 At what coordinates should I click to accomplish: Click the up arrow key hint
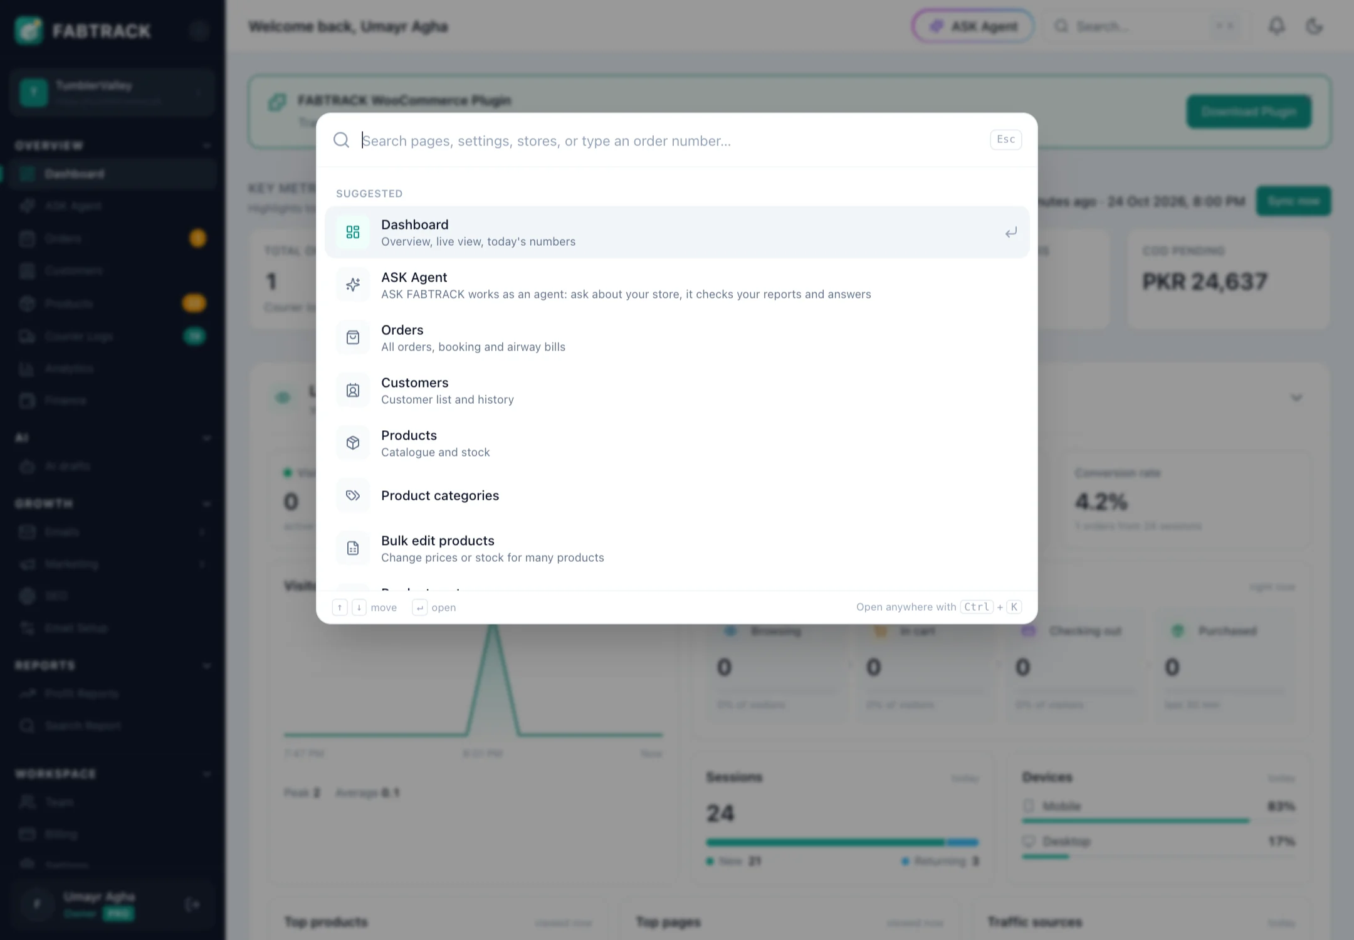coord(340,607)
